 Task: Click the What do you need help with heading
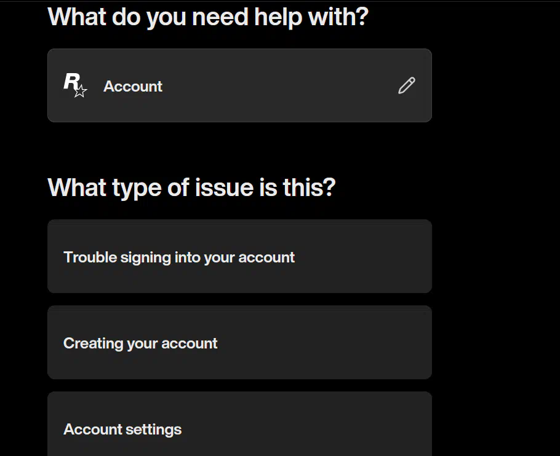208,17
